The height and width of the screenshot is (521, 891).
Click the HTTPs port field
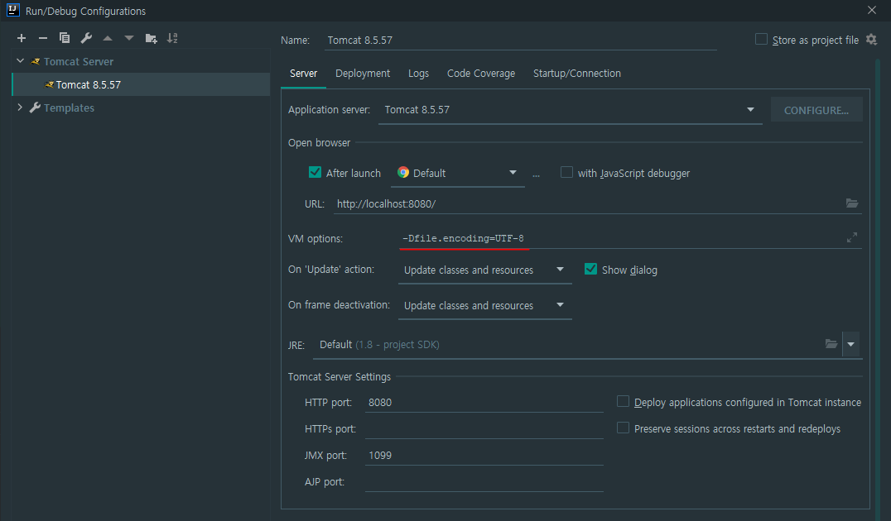tap(484, 429)
